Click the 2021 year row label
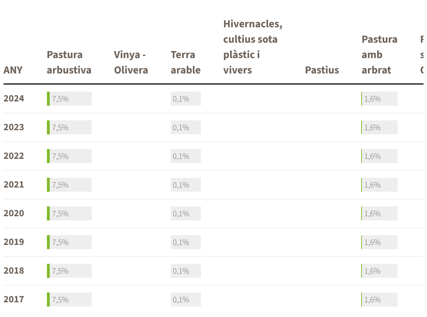This screenshot has height=317, width=427. [14, 185]
